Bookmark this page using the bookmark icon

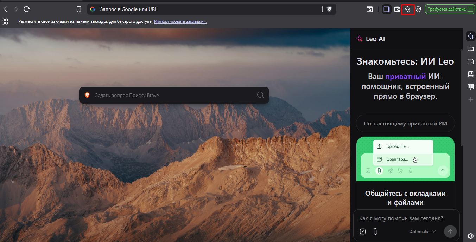click(79, 9)
